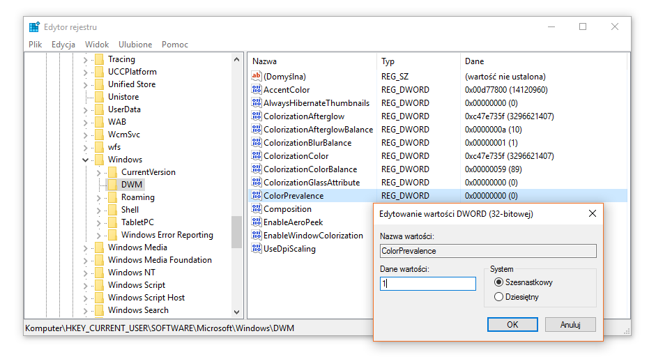The image size is (656, 359).
Task: Close the DWORD edit dialog
Action: [x=593, y=213]
